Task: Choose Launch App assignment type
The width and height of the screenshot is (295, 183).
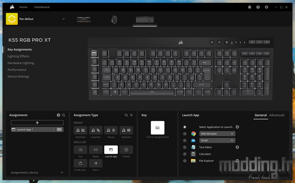Action: [x=111, y=150]
